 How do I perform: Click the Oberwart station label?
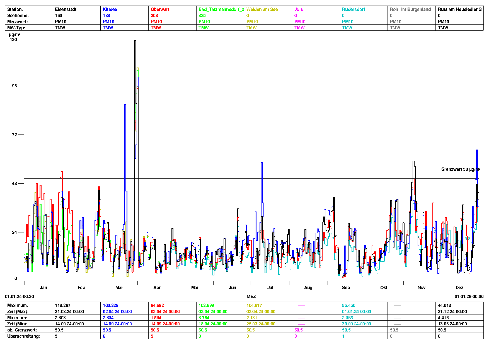[160, 9]
